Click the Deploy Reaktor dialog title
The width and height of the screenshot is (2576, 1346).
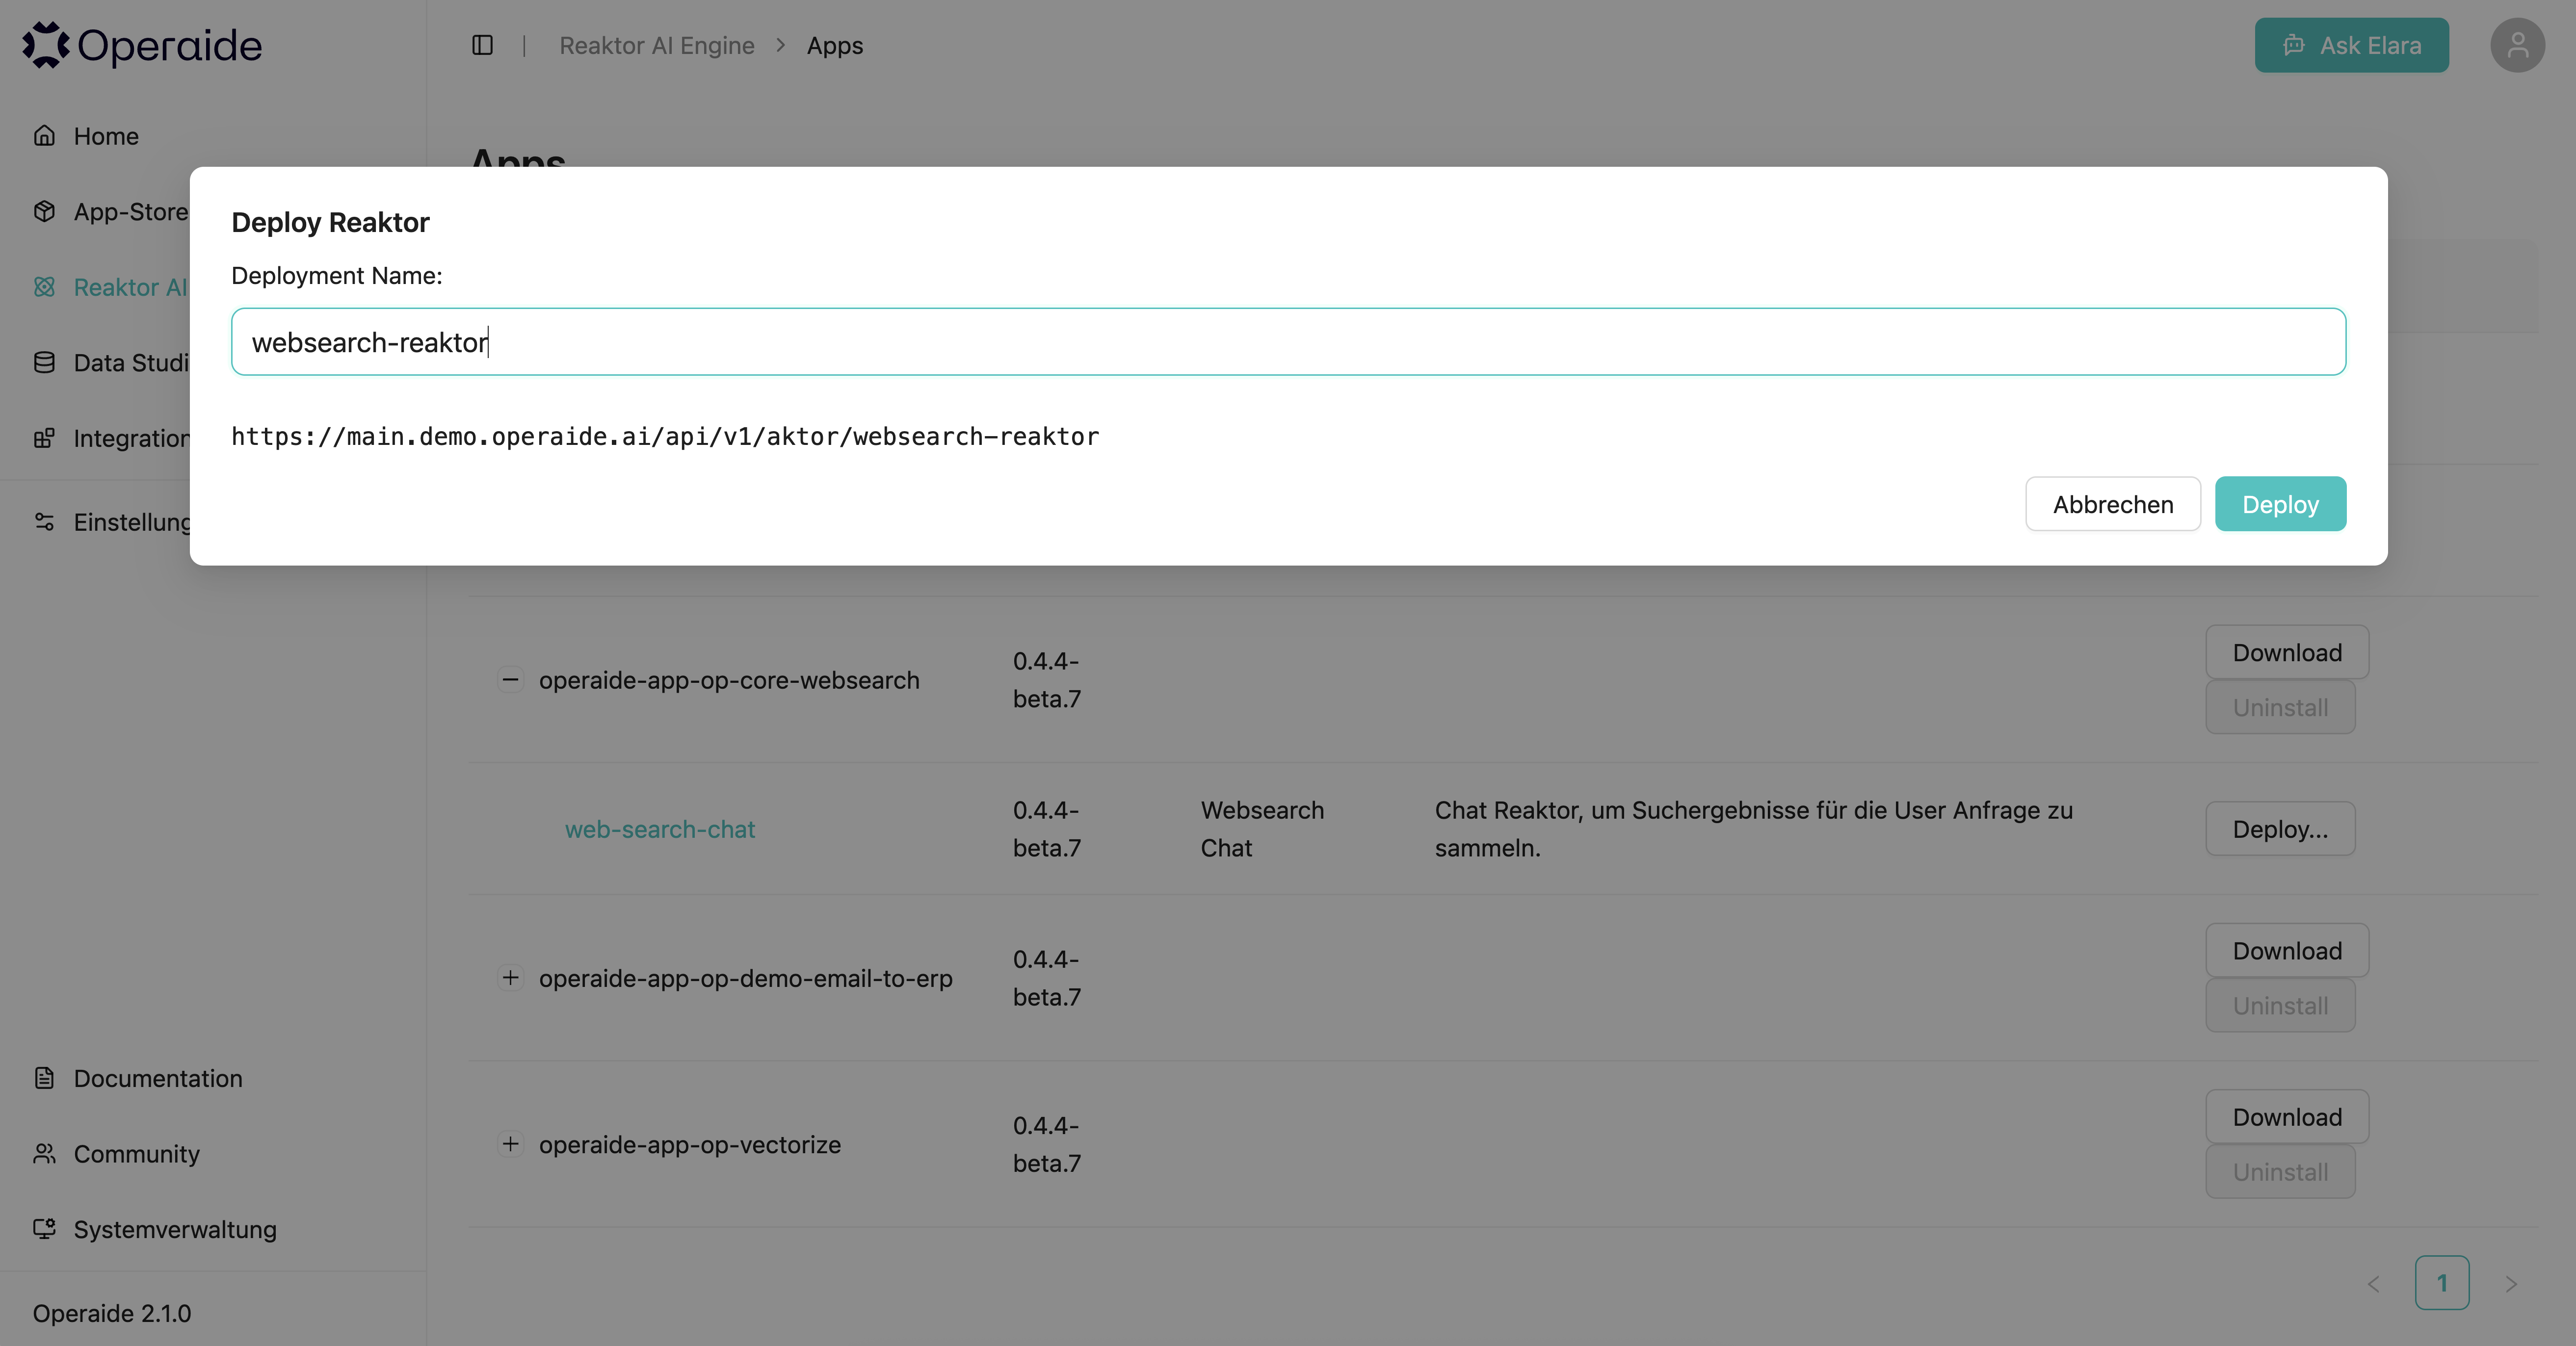click(330, 222)
